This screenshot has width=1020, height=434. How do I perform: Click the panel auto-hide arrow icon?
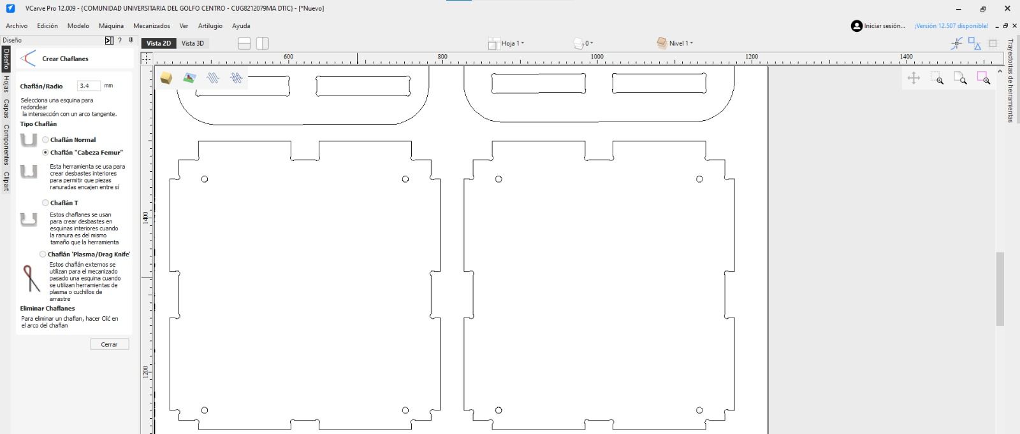tap(109, 40)
